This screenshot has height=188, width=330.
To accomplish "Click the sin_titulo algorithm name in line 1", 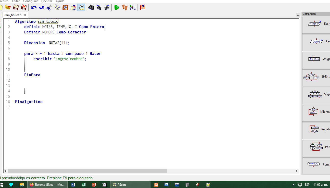I will click(48, 21).
